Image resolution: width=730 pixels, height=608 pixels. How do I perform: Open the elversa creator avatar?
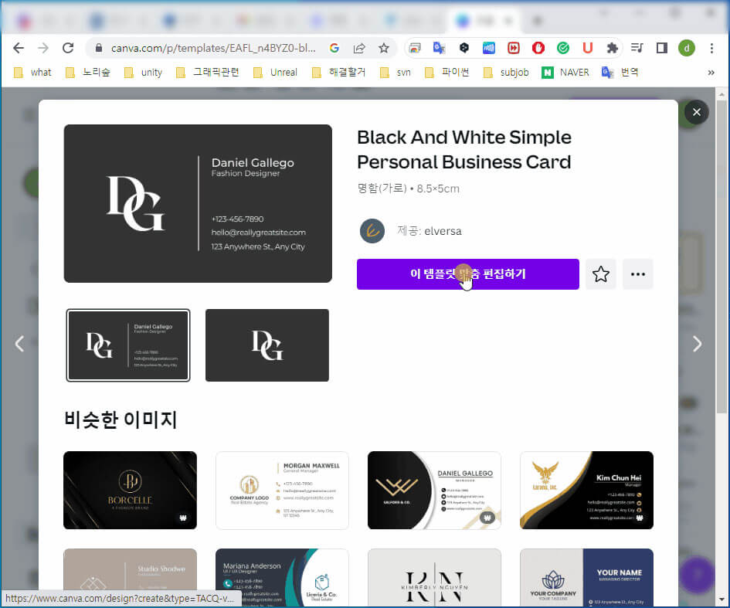(372, 231)
